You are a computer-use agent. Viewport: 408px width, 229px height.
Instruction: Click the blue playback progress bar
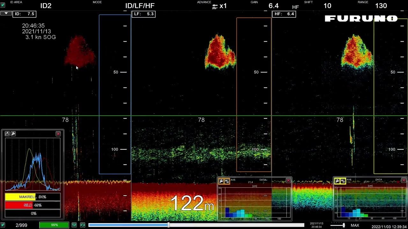196,225
